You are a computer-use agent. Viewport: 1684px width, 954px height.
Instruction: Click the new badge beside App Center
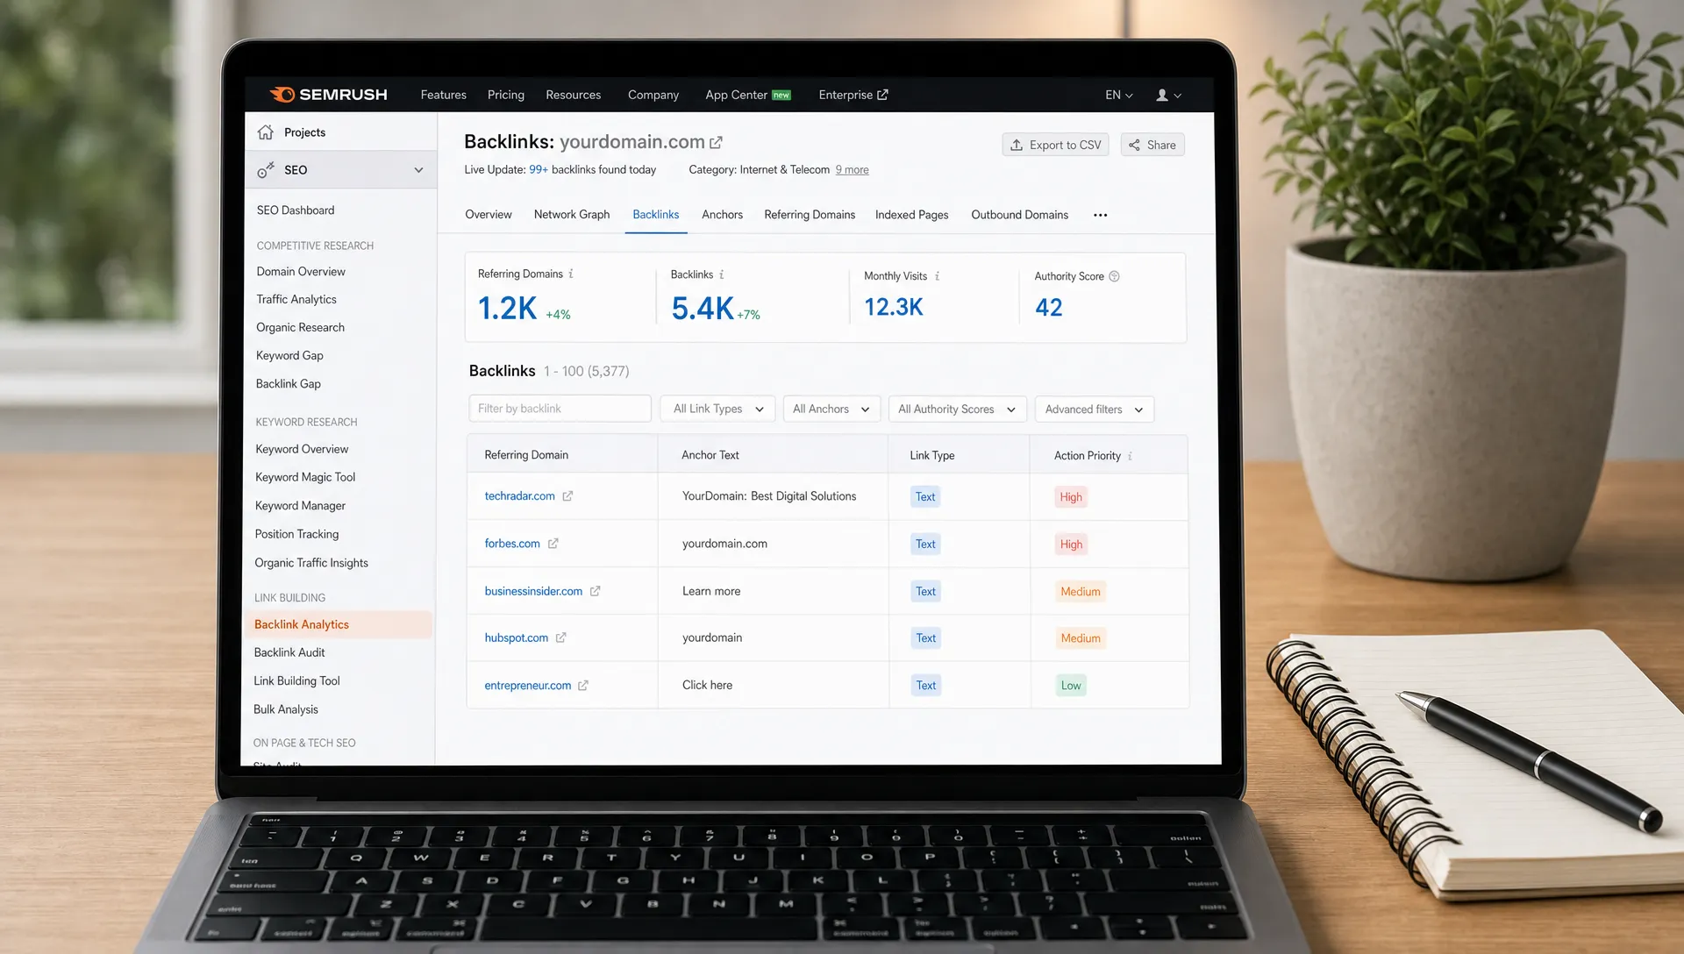click(x=781, y=96)
